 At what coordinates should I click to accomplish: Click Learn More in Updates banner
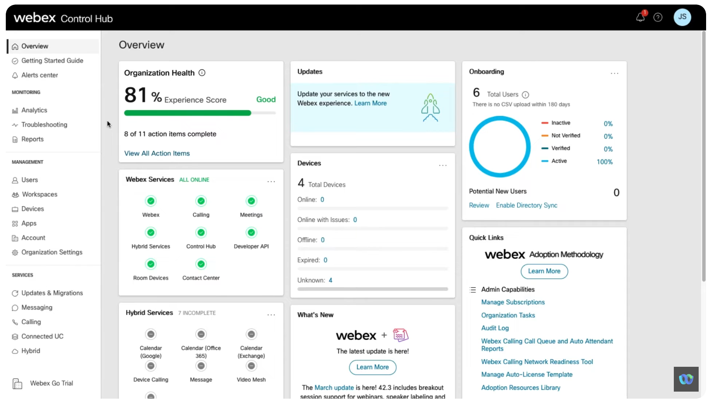point(370,103)
